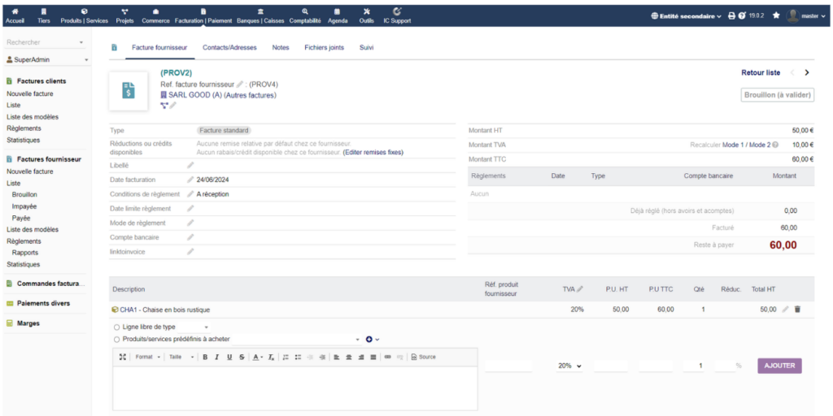Open the 20% TVA rate dropdown
Screen dimensions: 833x416
[569, 366]
